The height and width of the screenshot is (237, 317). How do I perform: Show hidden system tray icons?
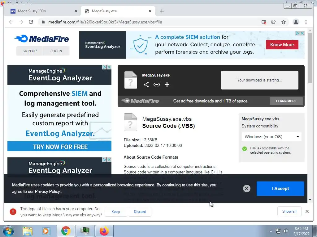[271, 231]
